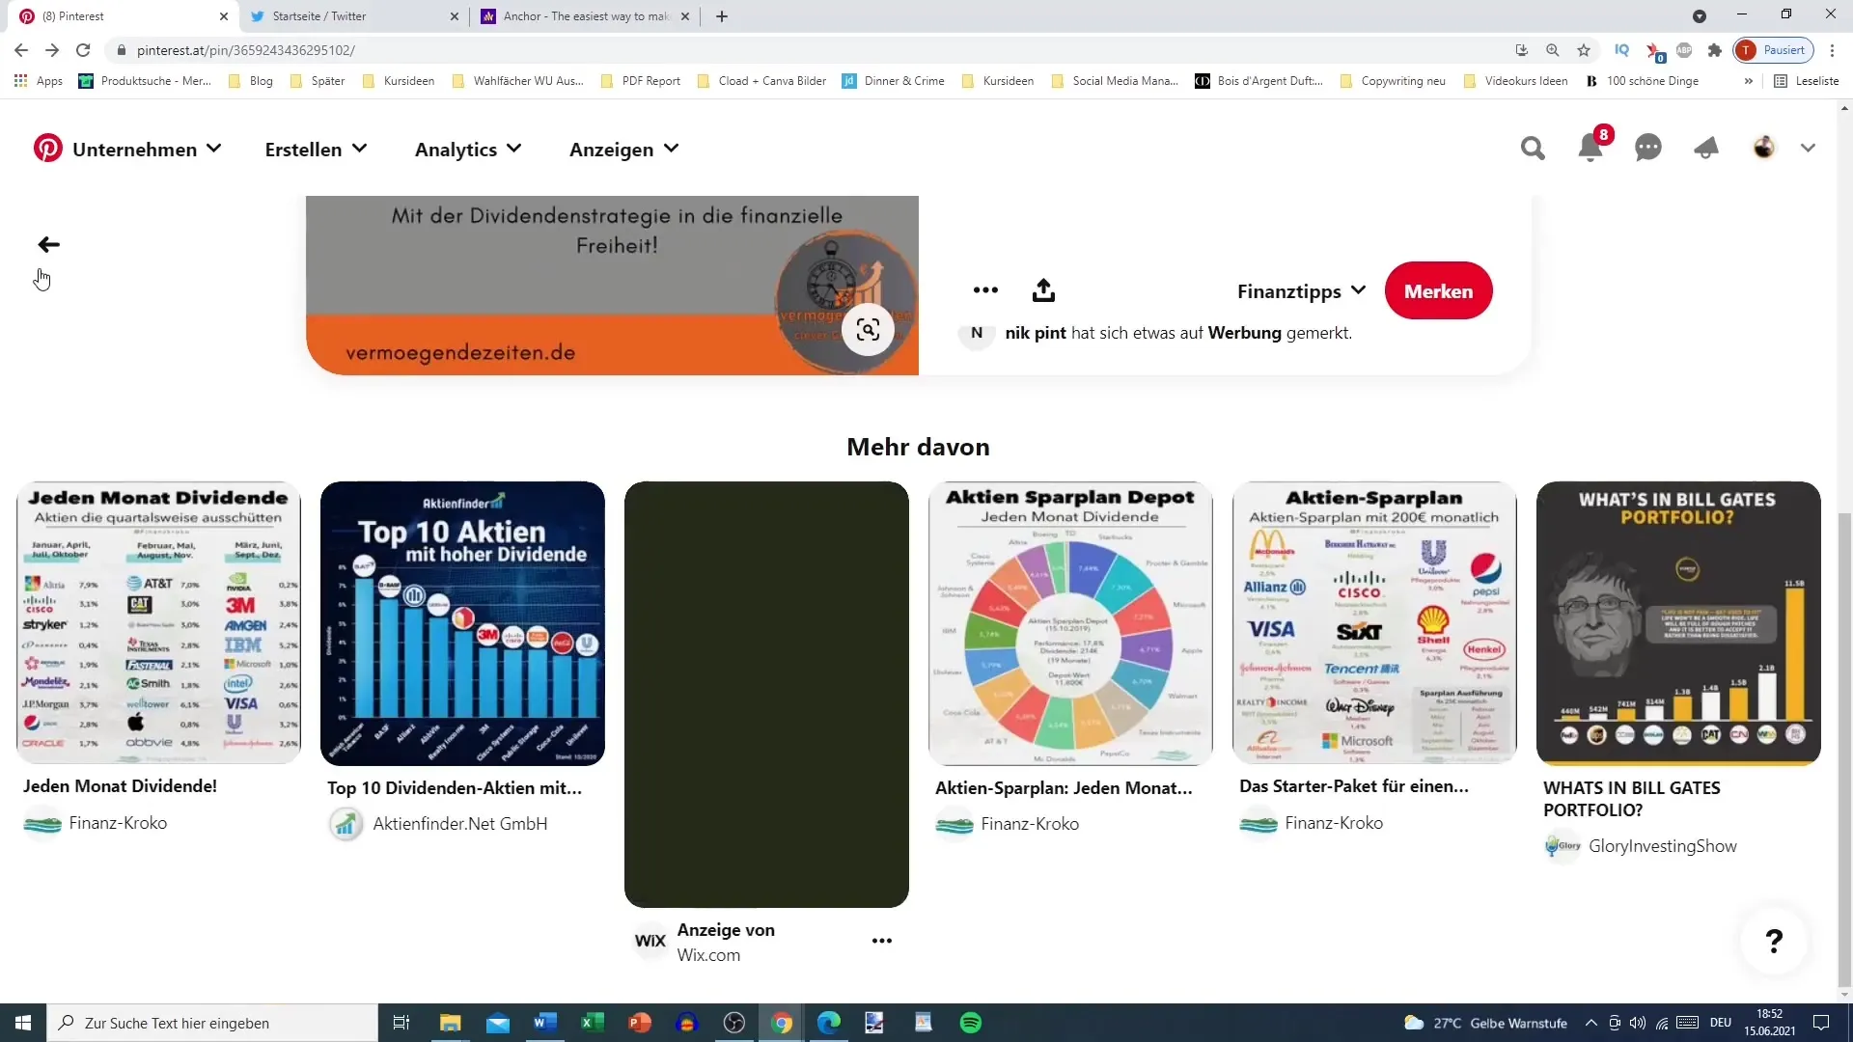Expand the account chevron next to avatar
1853x1042 pixels.
pos(1808,148)
